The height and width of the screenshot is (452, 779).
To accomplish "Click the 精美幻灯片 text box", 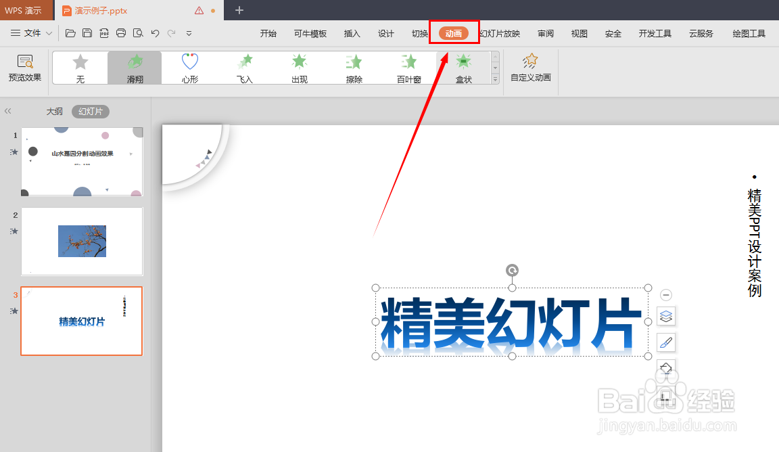I will pos(512,322).
